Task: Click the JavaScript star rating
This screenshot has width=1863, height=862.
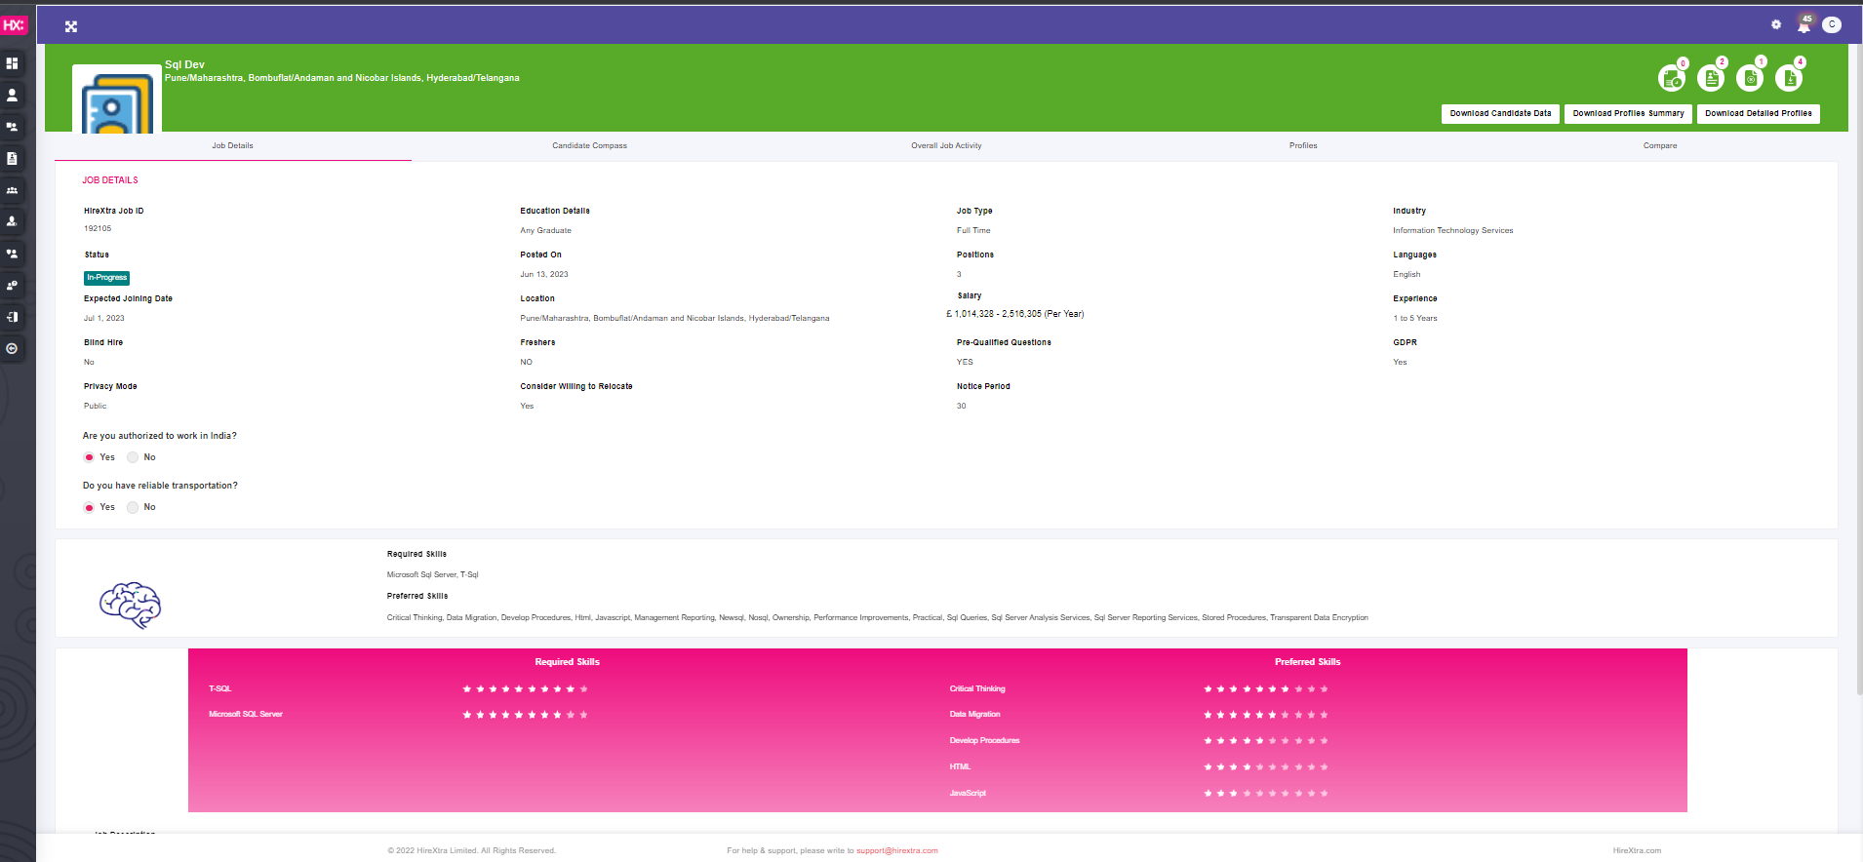Action: 1266,794
